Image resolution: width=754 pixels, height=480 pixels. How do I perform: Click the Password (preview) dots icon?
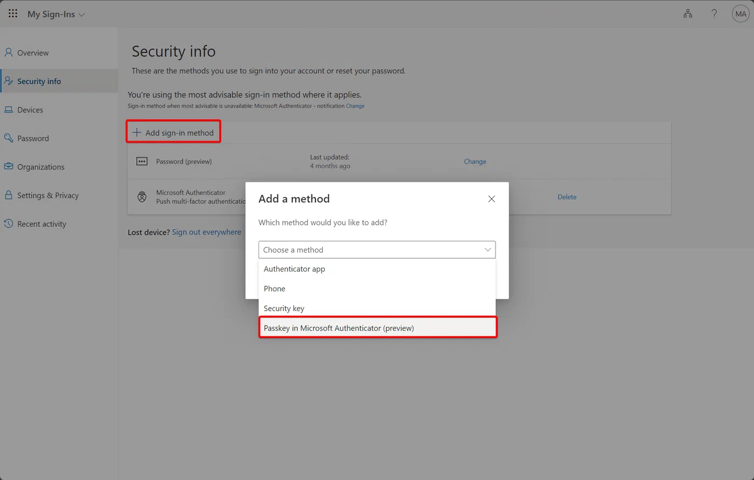point(142,161)
